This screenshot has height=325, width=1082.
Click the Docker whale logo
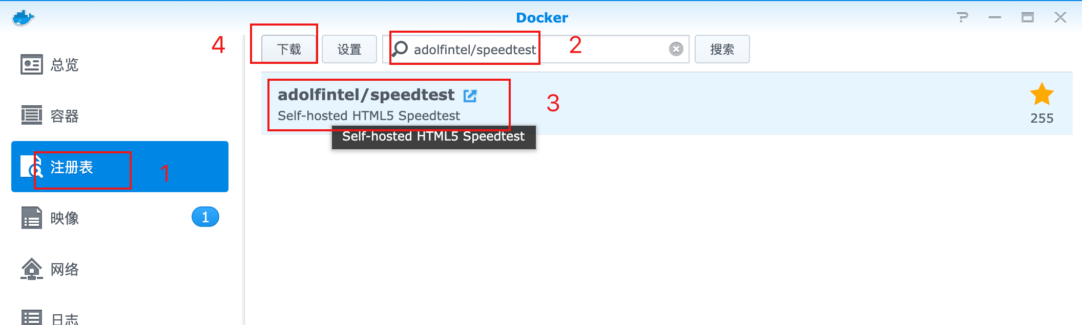(23, 18)
